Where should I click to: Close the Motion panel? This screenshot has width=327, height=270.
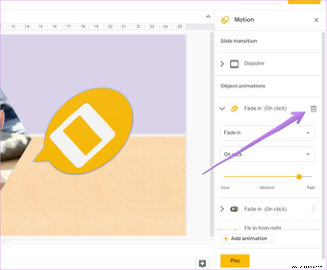click(316, 20)
